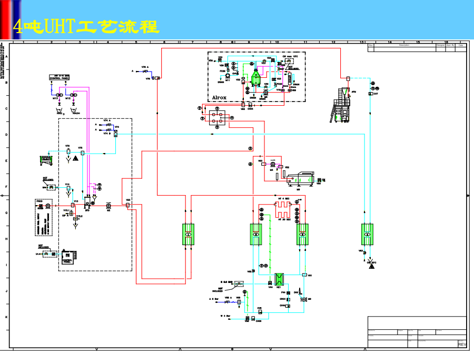
Task: Click the V63 valve below section 4
Action: tap(365, 252)
